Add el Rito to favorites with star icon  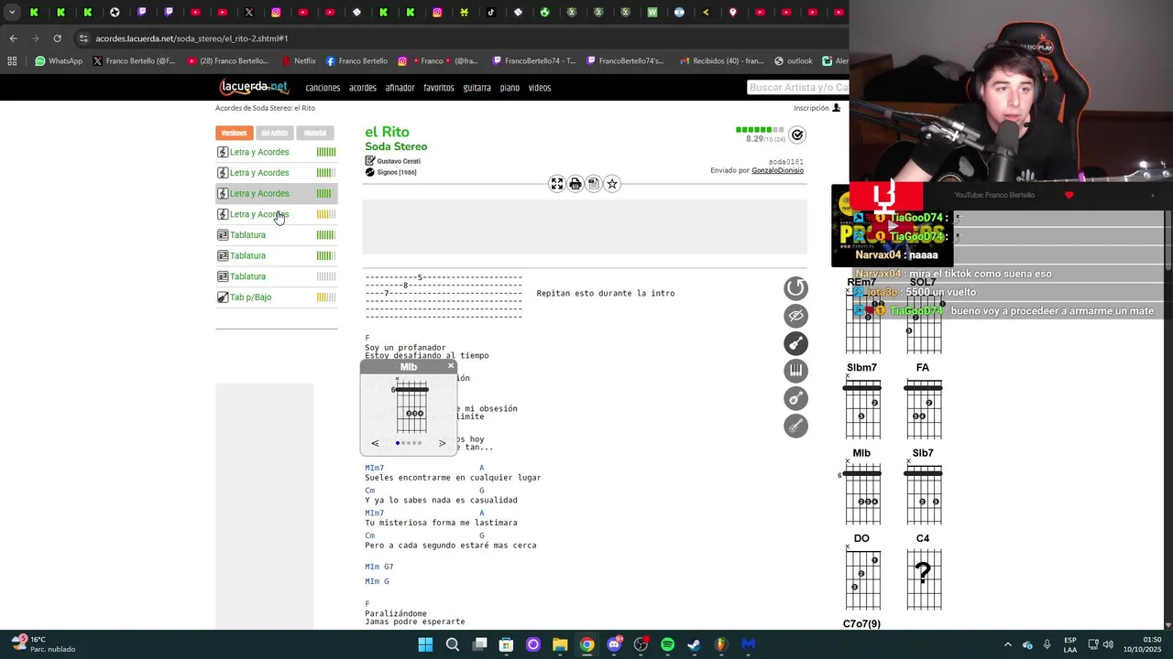pos(612,184)
